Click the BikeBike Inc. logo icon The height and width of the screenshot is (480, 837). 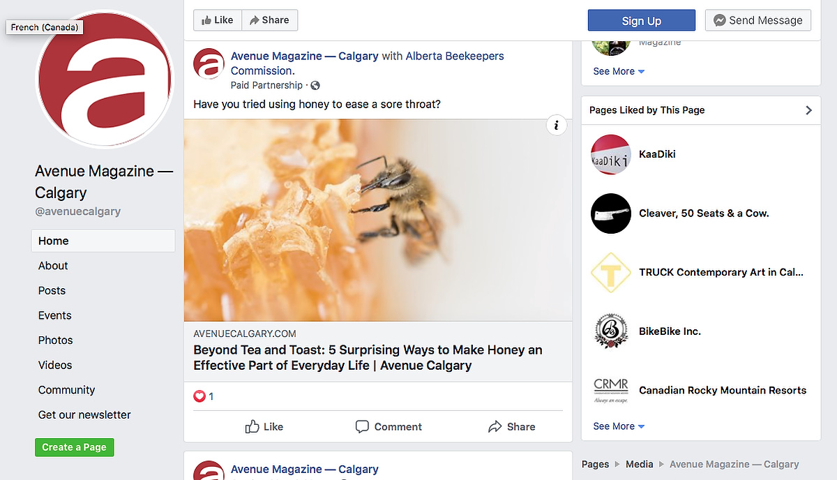tap(610, 331)
